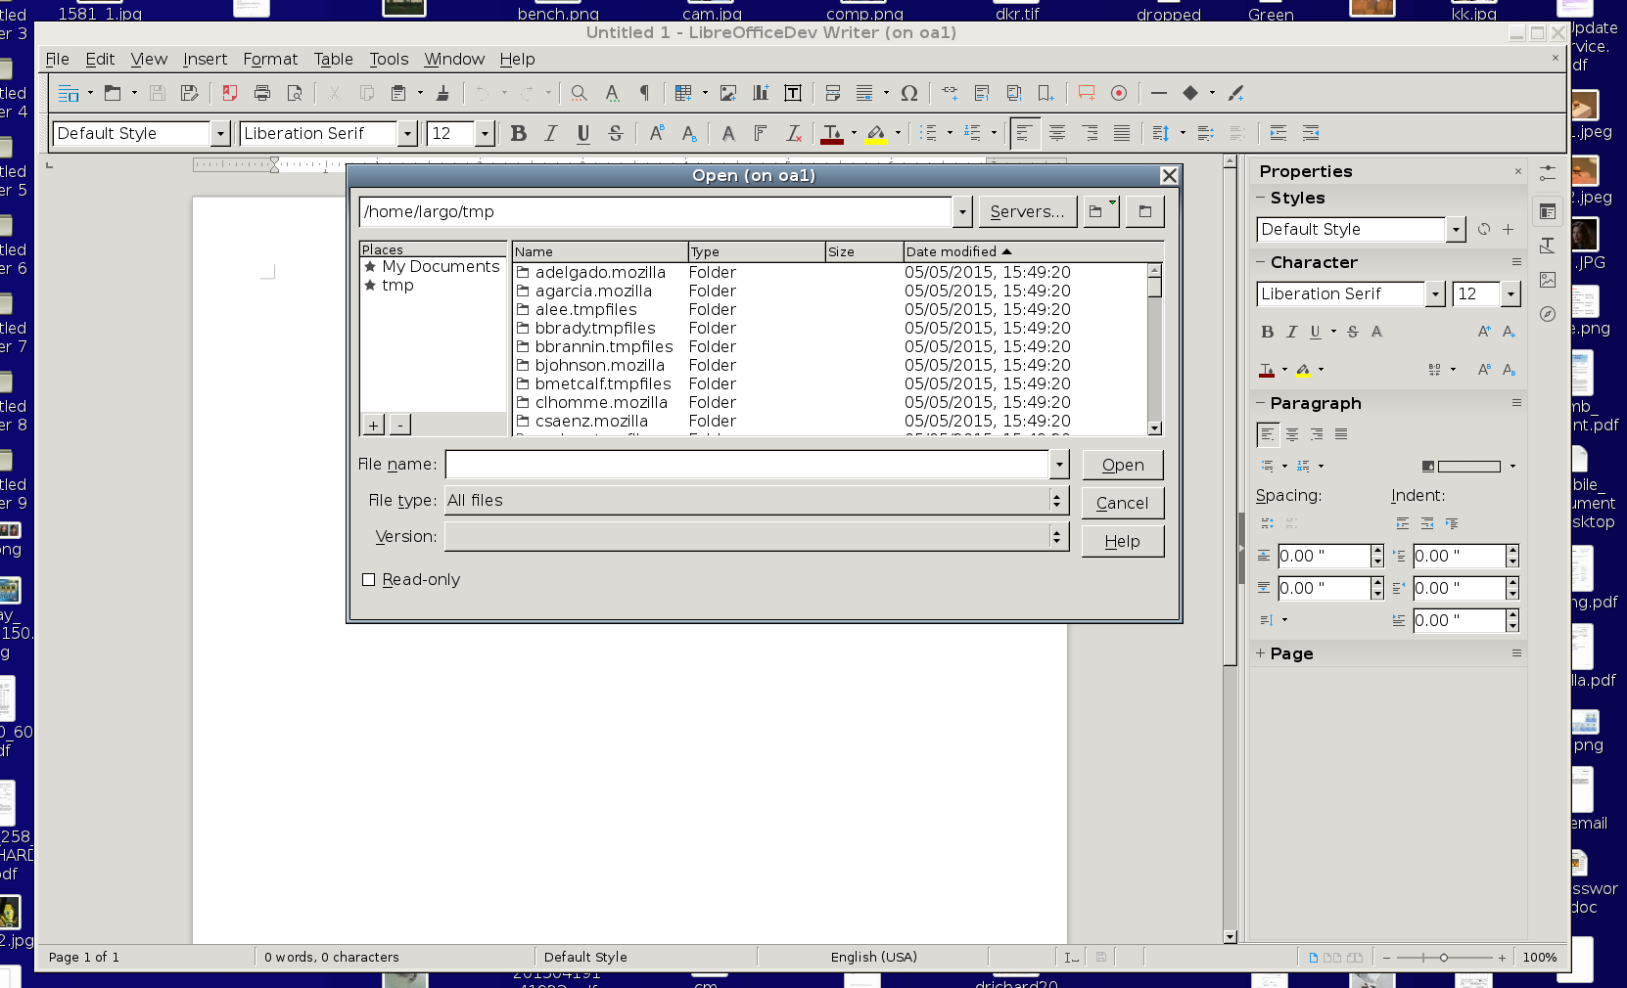This screenshot has width=1627, height=988.
Task: Toggle Align Right in formatting toolbar
Action: coord(1090,133)
